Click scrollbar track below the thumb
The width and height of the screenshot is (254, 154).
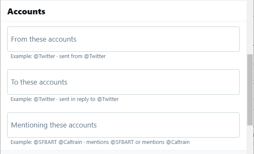tap(250, 139)
